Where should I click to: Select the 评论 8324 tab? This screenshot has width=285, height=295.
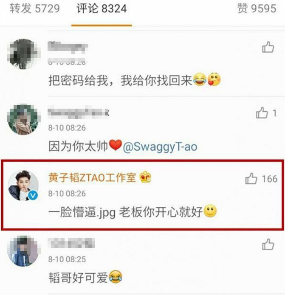point(102,8)
